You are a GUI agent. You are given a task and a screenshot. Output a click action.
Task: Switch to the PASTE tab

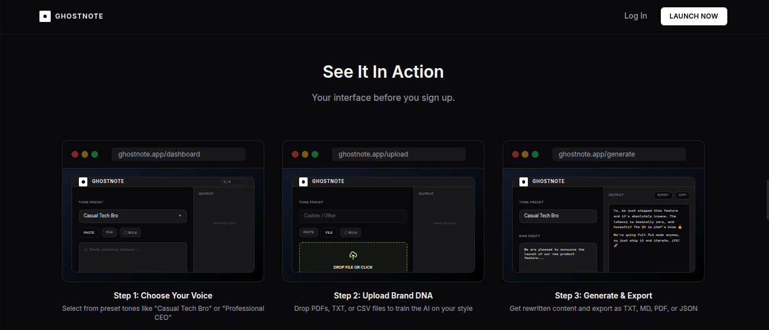click(x=88, y=232)
